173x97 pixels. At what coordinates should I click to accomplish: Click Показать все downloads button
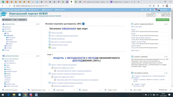163,90
